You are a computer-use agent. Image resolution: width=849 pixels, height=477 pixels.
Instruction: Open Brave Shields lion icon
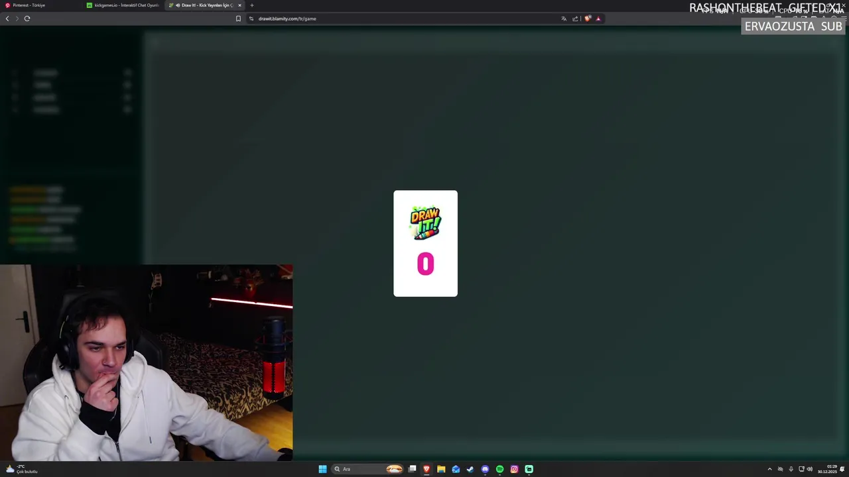[x=588, y=19]
